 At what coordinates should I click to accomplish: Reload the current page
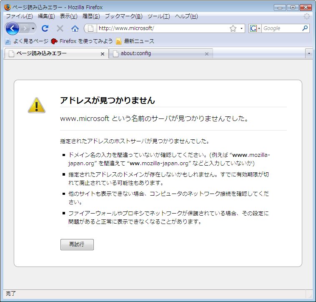45,28
